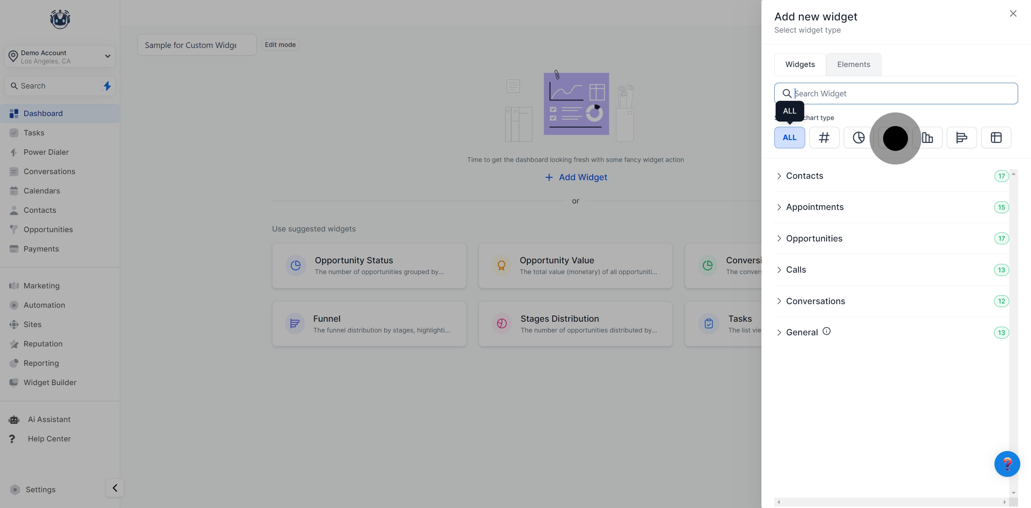Screen dimensions: 1031x508
Task: Switch to the Elements tab
Action: [854, 64]
